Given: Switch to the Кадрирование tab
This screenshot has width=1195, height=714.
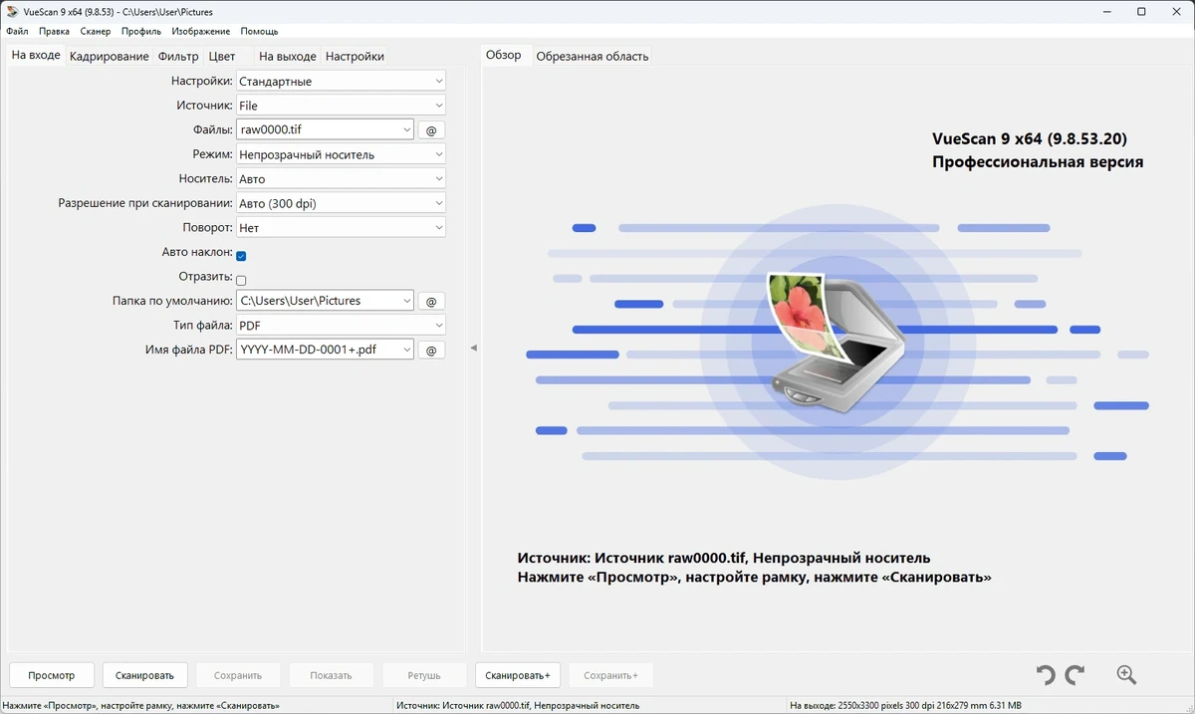Looking at the screenshot, I should click(x=110, y=57).
